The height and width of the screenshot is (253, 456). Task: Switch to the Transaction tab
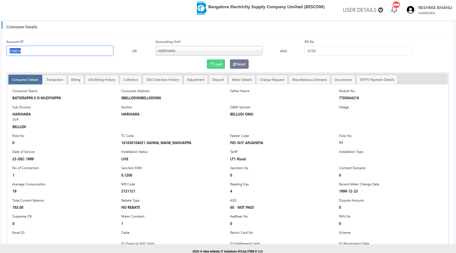click(55, 80)
